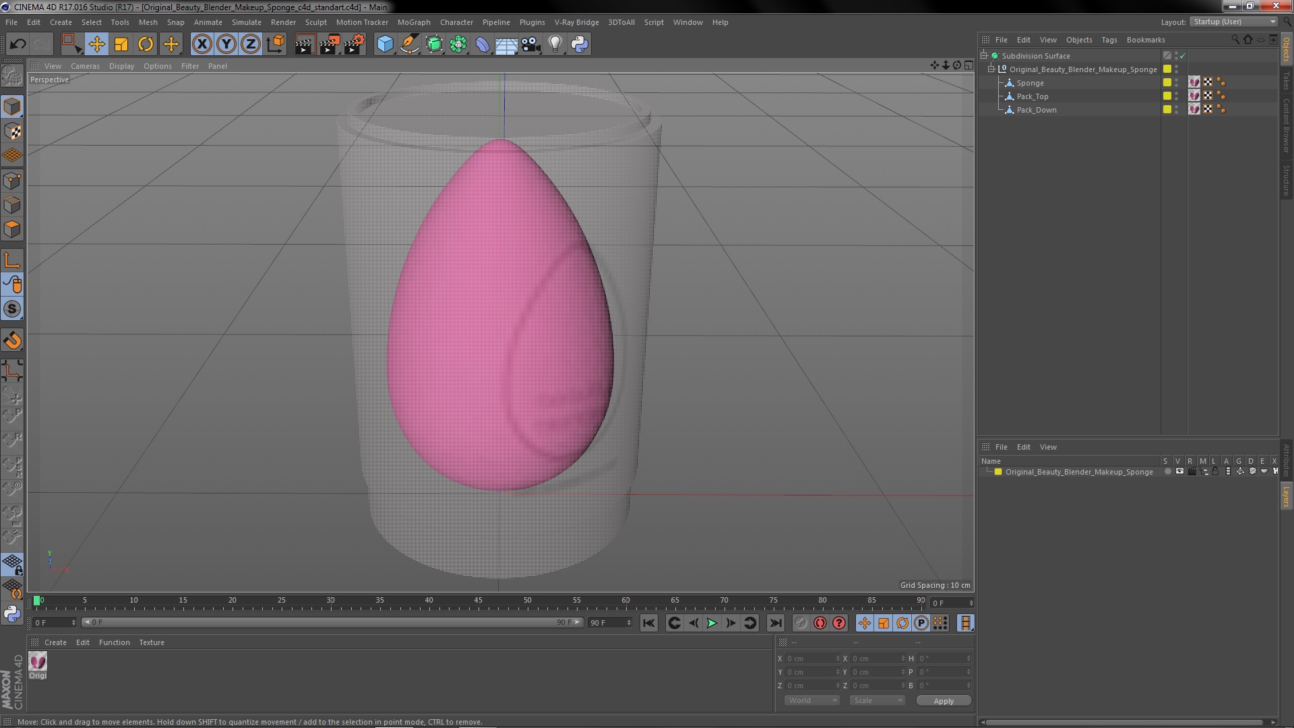Viewport: 1294px width, 728px height.
Task: Toggle the Z-axis lock
Action: (250, 44)
